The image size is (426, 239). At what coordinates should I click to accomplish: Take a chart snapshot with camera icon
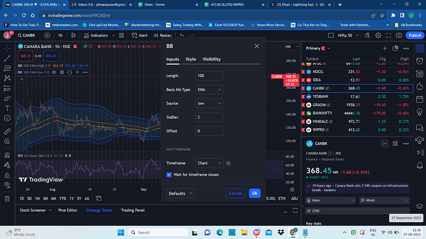click(x=399, y=35)
